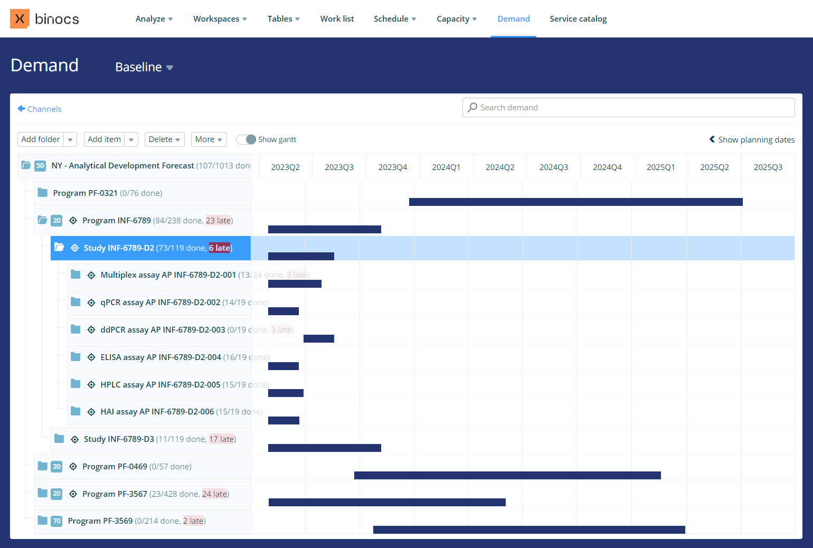Viewport: 813px width, 548px height.
Task: Click target icon of HAI assay row
Action: click(91, 412)
